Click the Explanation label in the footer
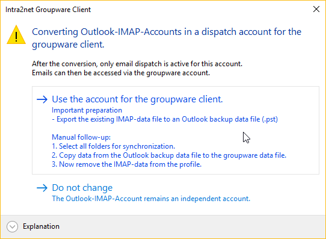Viewport: 326px width, 239px height. pyautogui.click(x=41, y=226)
